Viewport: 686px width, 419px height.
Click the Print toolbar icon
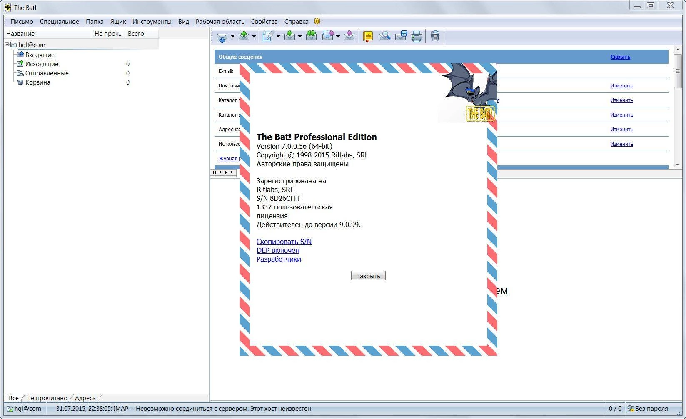(x=417, y=37)
